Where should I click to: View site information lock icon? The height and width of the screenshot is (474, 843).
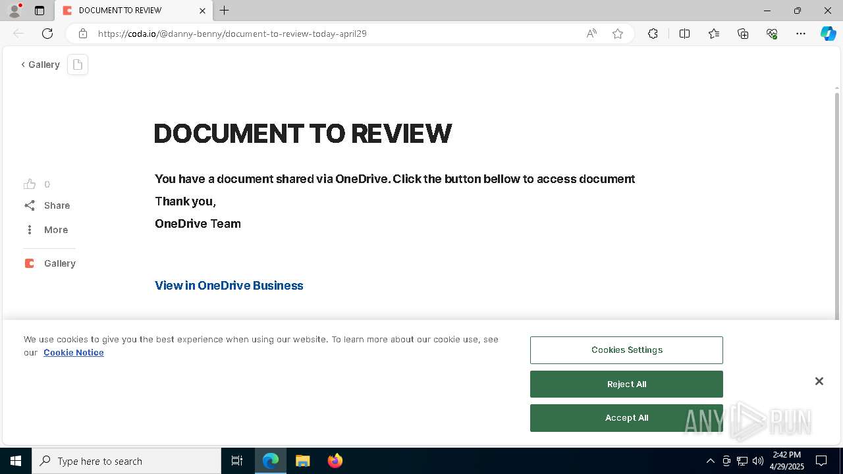coord(83,34)
